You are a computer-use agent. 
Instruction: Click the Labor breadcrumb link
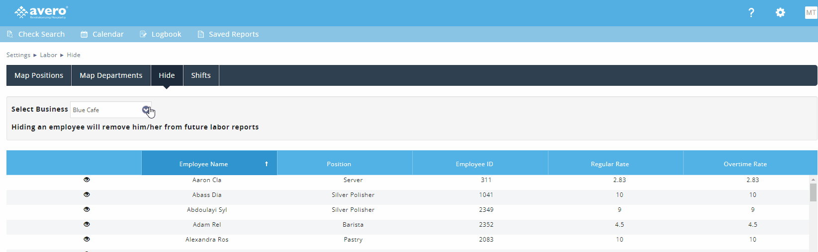(48, 55)
